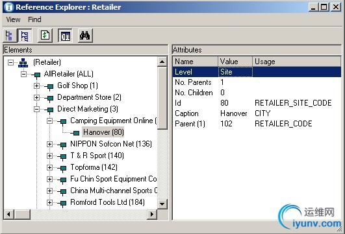
Task: Click the refresh document toolbar icon
Action: [45, 36]
